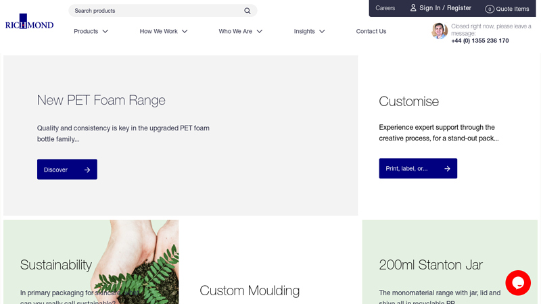Viewport: 541px width, 304px height.
Task: Go to Contact Us
Action: click(371, 31)
